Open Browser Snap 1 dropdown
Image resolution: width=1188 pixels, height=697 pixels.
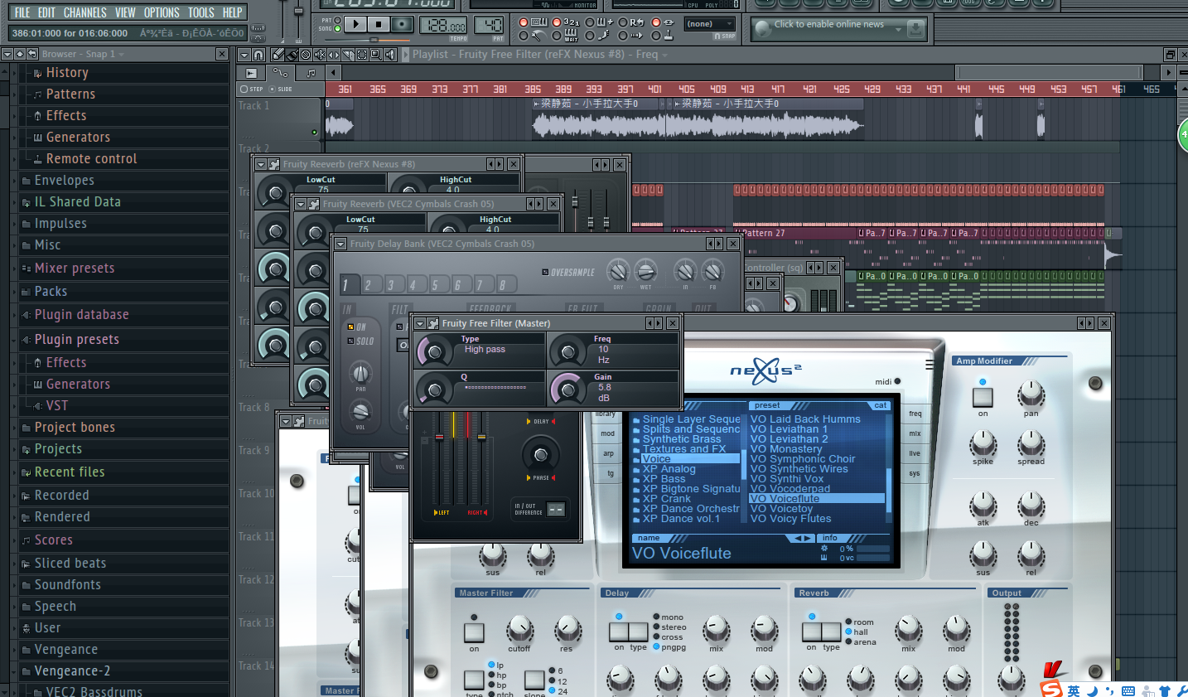click(121, 55)
